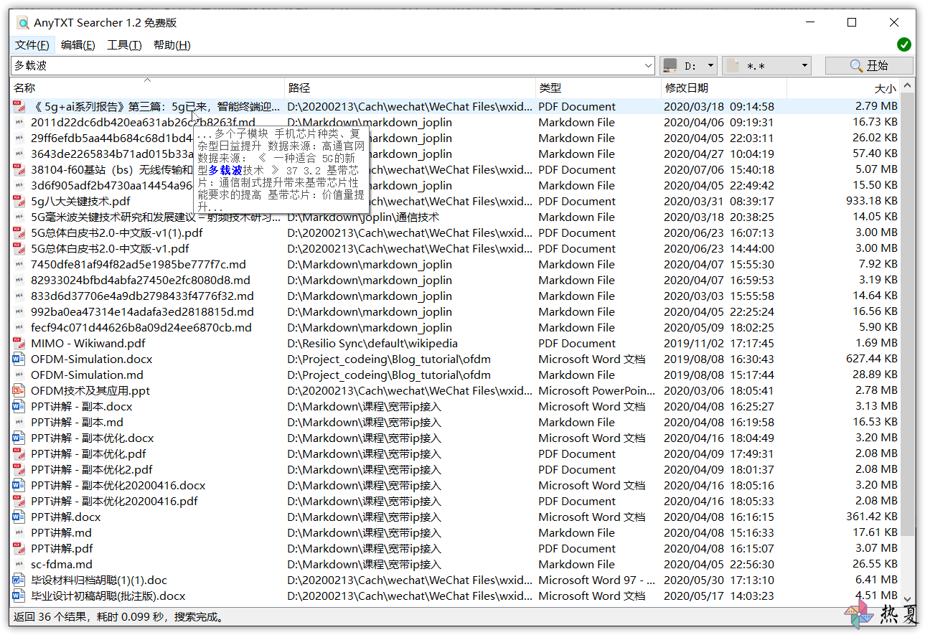Click Word icon of OFDM-Simulation.docx
The width and height of the screenshot is (925, 635).
point(19,359)
